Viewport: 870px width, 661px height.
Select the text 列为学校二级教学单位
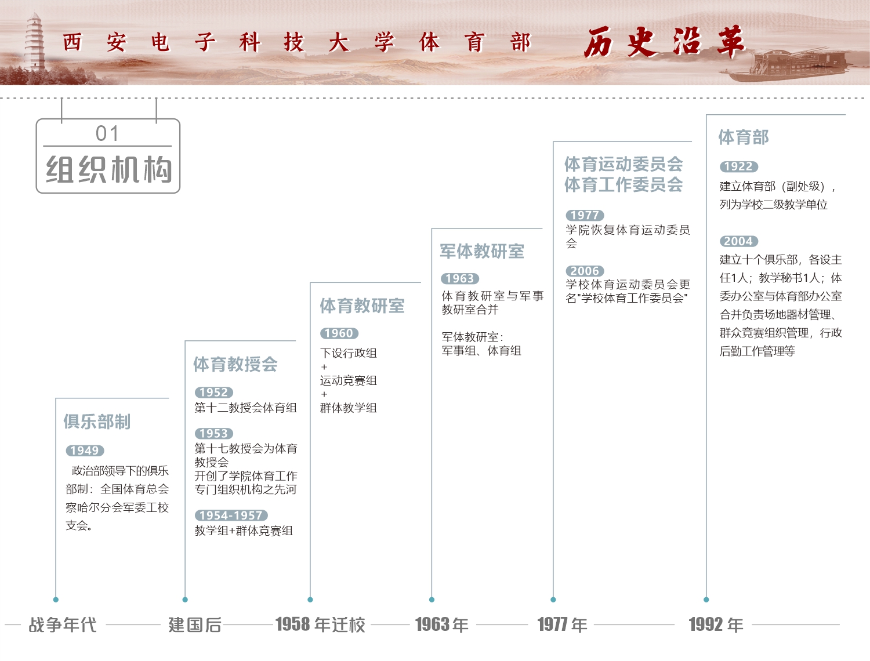(774, 205)
